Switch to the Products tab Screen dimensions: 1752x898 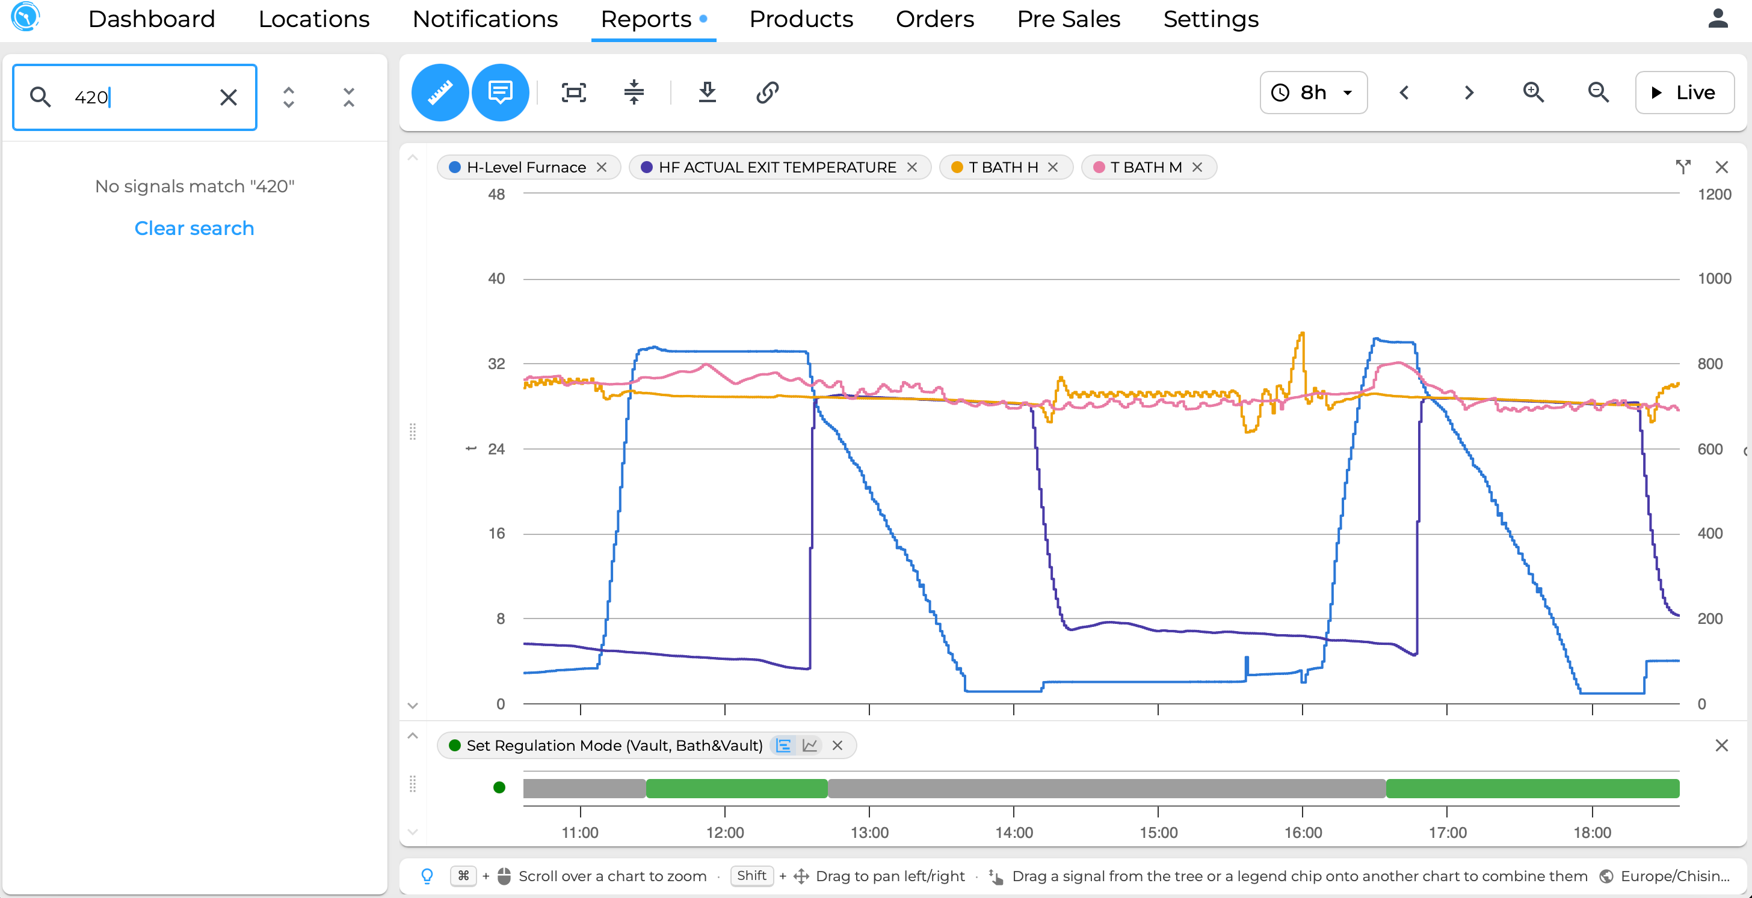pos(801,19)
